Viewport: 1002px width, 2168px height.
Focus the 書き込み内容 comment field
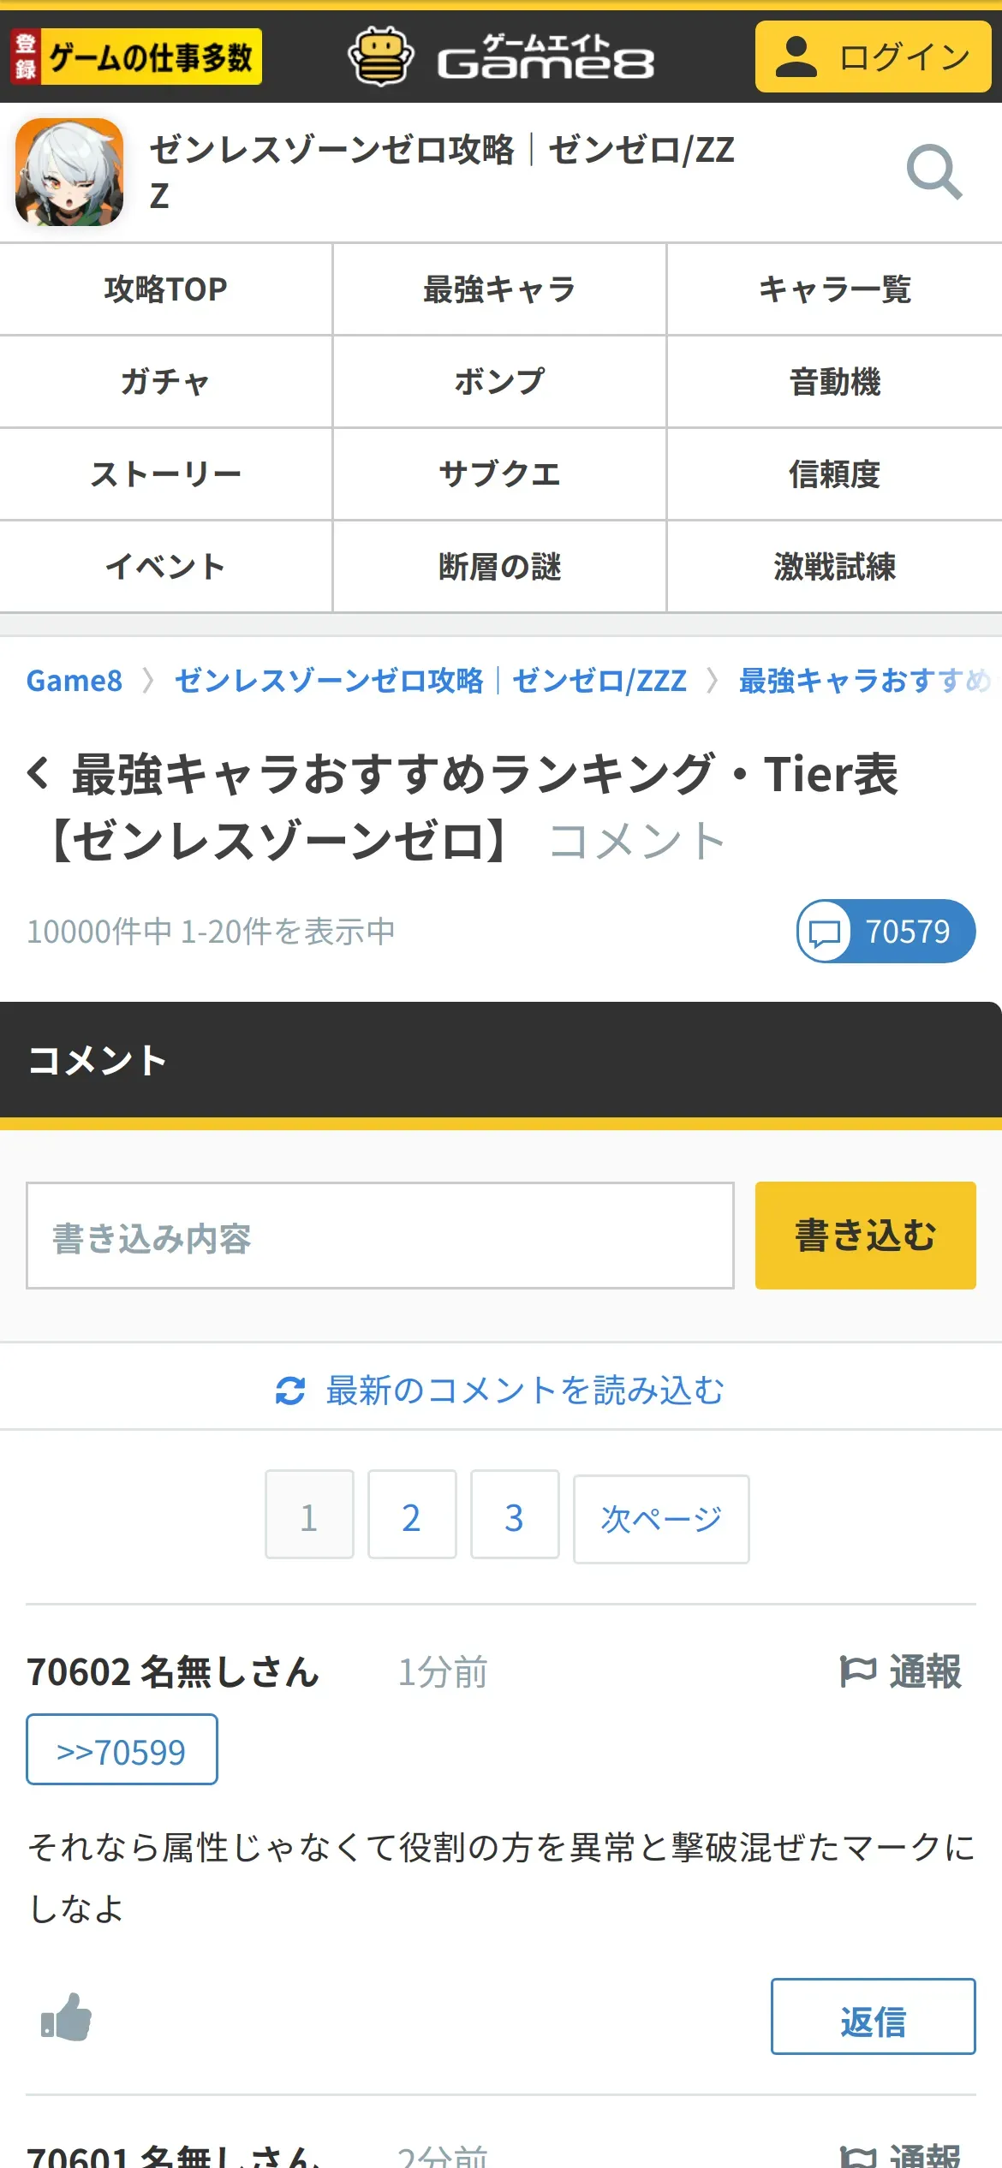[x=380, y=1236]
